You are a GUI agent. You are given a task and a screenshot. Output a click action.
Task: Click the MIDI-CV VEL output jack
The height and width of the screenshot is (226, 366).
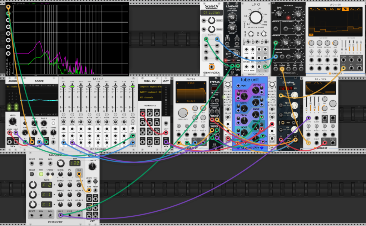pos(157,114)
